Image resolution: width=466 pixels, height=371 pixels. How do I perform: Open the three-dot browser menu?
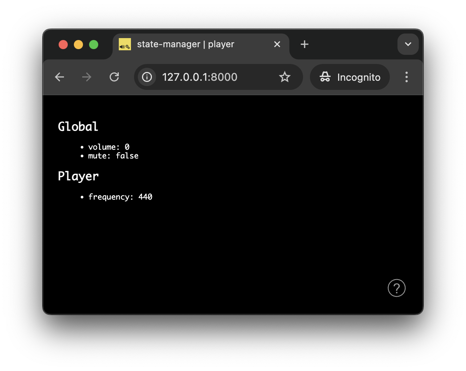[x=407, y=77]
